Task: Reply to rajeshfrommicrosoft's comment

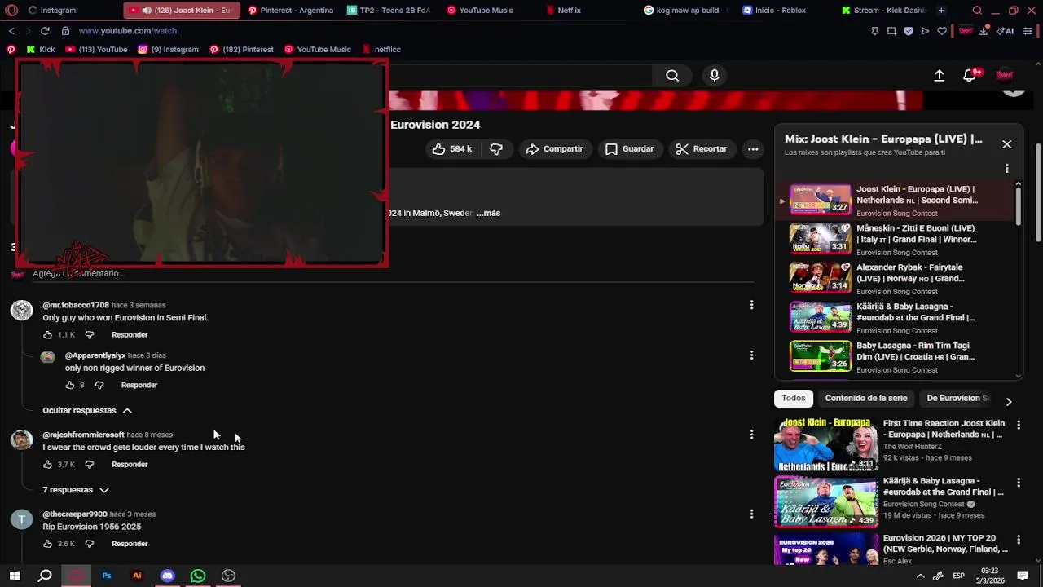Action: tap(130, 465)
